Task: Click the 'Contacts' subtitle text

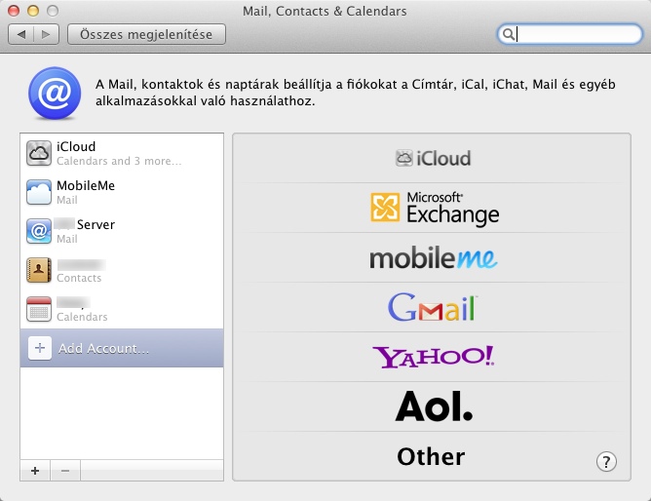Action: (x=79, y=278)
